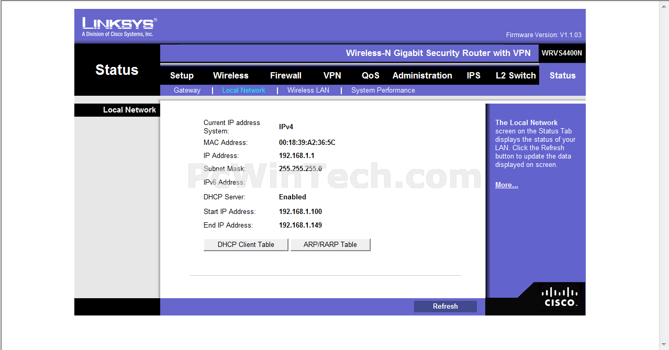Open the Administration tab

422,75
